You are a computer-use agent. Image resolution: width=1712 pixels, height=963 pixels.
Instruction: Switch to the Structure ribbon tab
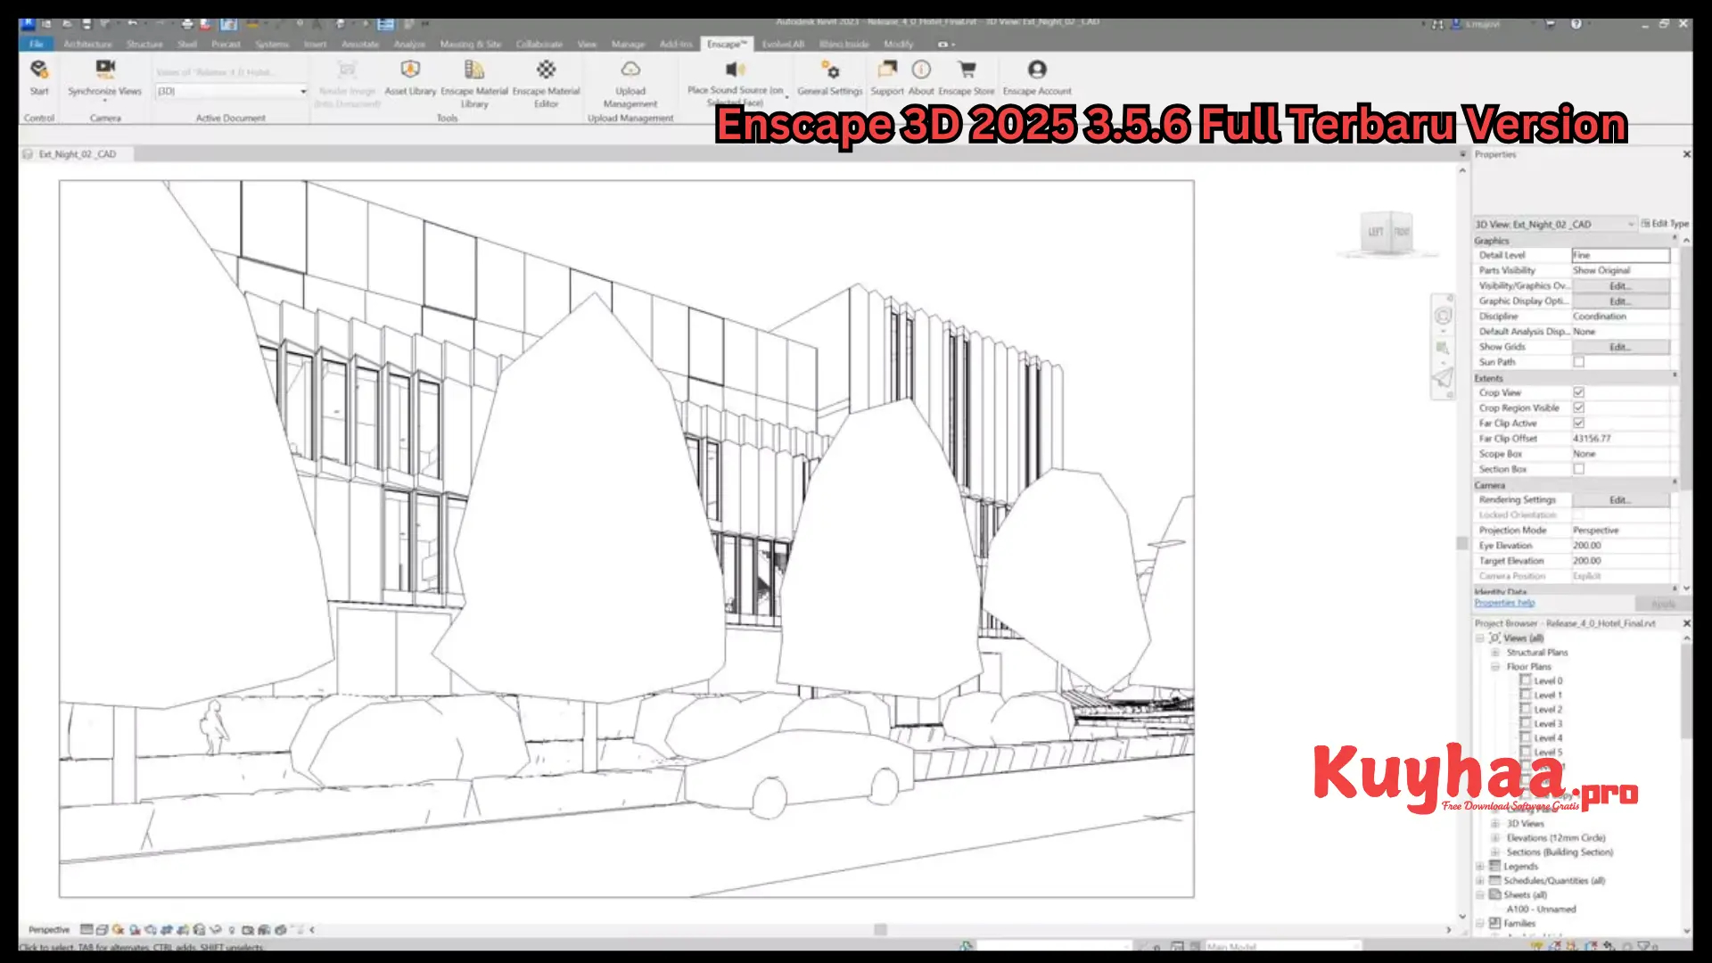[144, 44]
